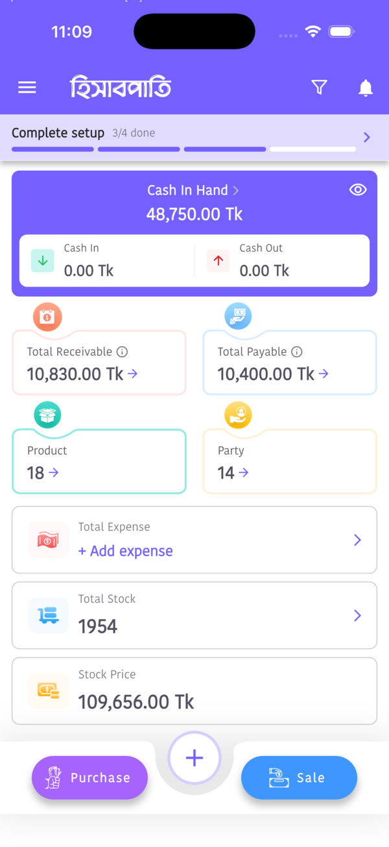This screenshot has width=389, height=847.
Task: Open Cash In Hand details
Action: (193, 190)
